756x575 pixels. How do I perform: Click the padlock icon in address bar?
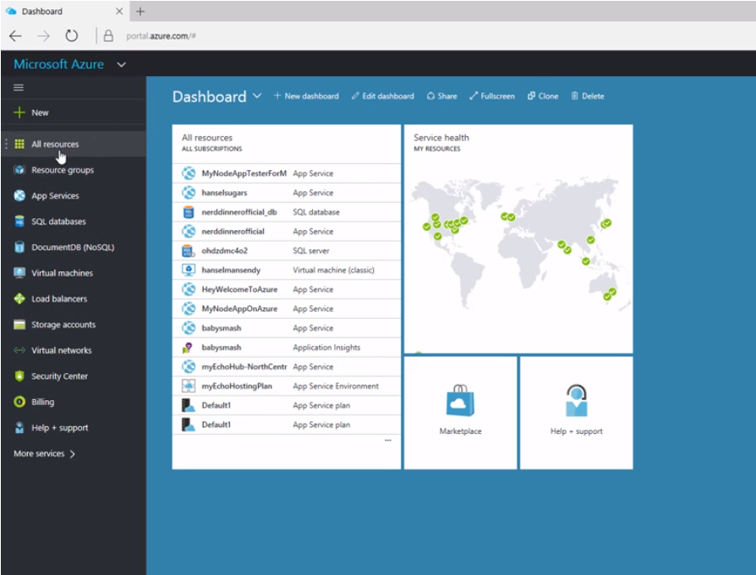(108, 36)
